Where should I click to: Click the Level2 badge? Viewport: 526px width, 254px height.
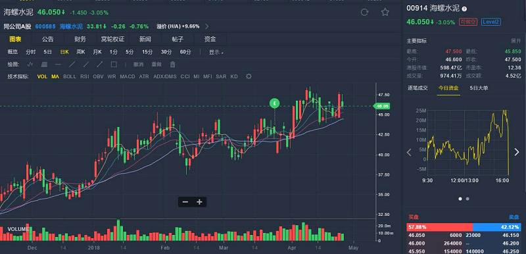[x=490, y=22]
